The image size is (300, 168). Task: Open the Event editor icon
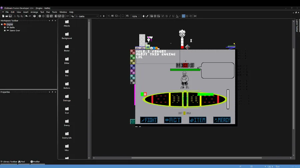point(60,16)
